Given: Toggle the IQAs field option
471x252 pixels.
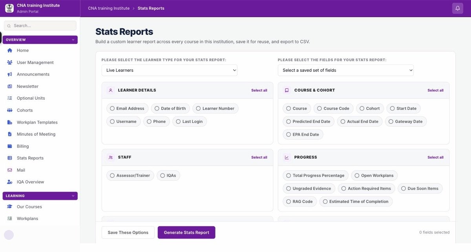Looking at the screenshot, I should 168,176.
